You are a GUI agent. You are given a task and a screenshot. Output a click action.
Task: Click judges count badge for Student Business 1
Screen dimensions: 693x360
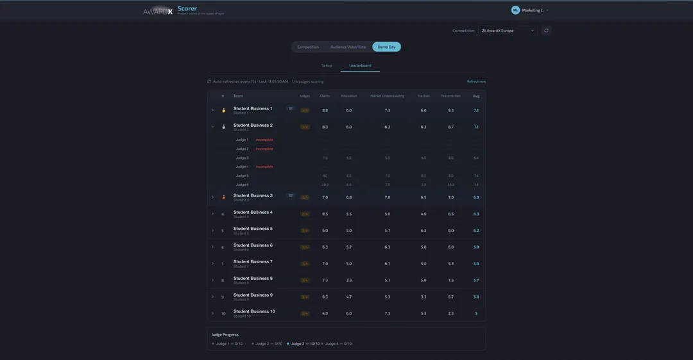click(305, 110)
